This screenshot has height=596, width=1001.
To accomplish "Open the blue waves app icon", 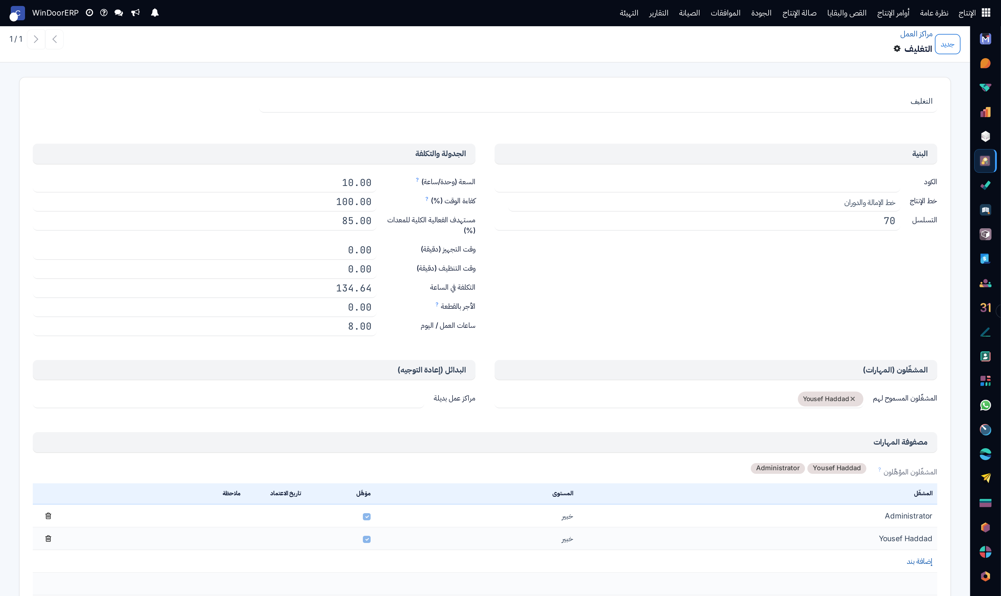I will [985, 454].
